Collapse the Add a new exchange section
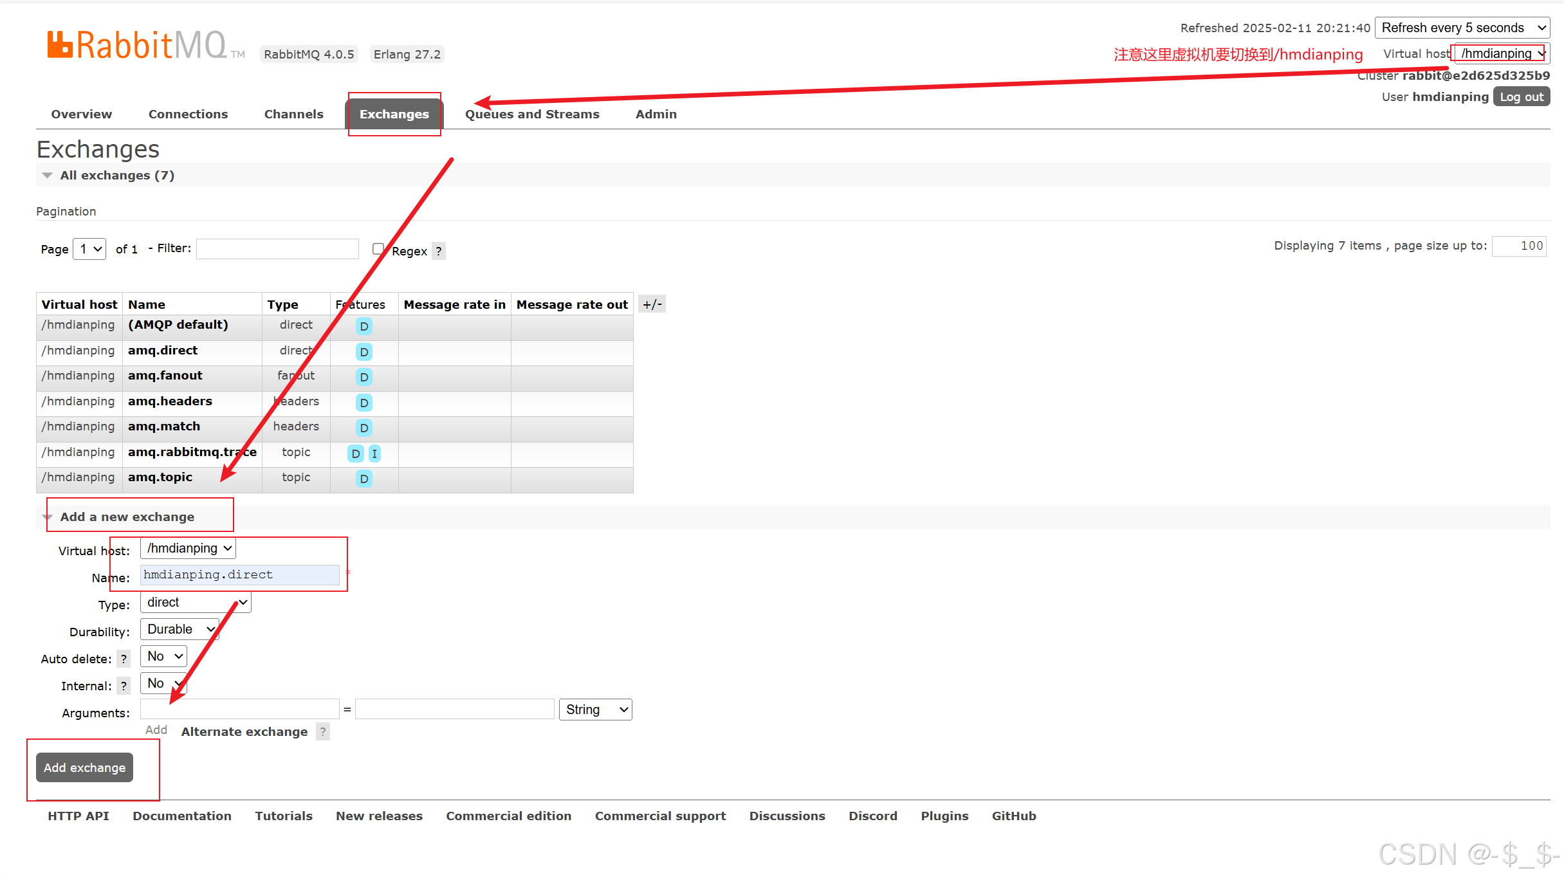 127,517
